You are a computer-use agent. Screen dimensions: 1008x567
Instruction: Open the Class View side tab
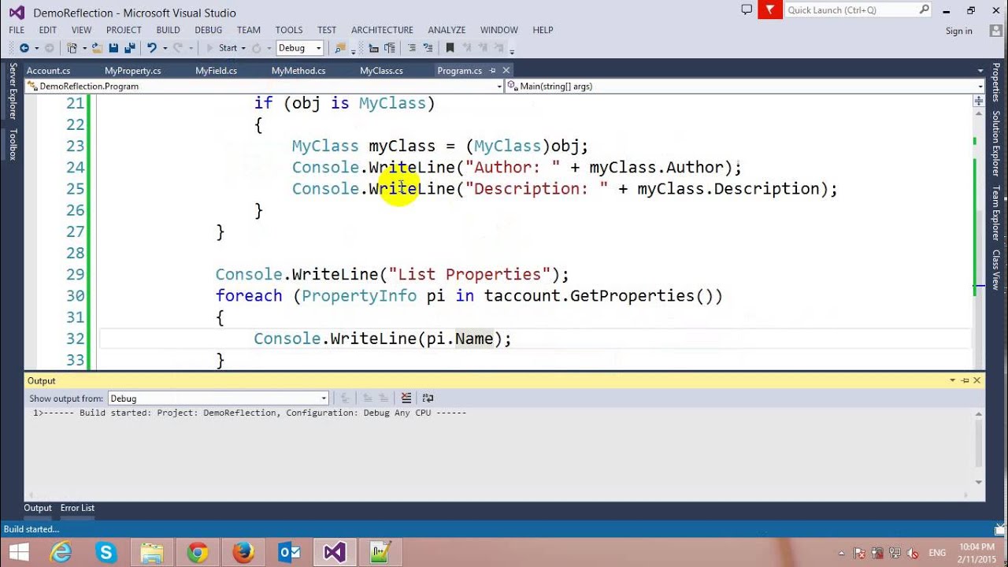[995, 270]
